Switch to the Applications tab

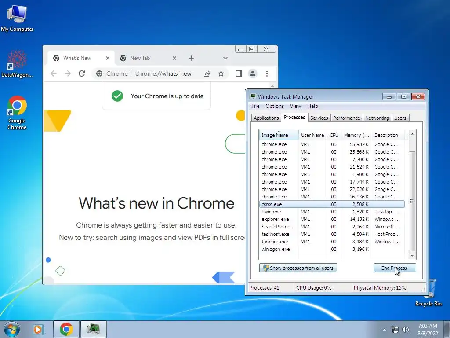pos(266,118)
